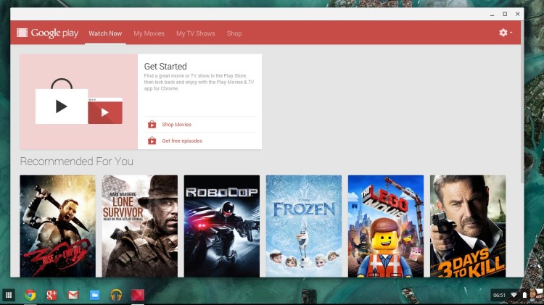The image size is (544, 305).
Task: Open the Files app from the shelf
Action: (95, 295)
